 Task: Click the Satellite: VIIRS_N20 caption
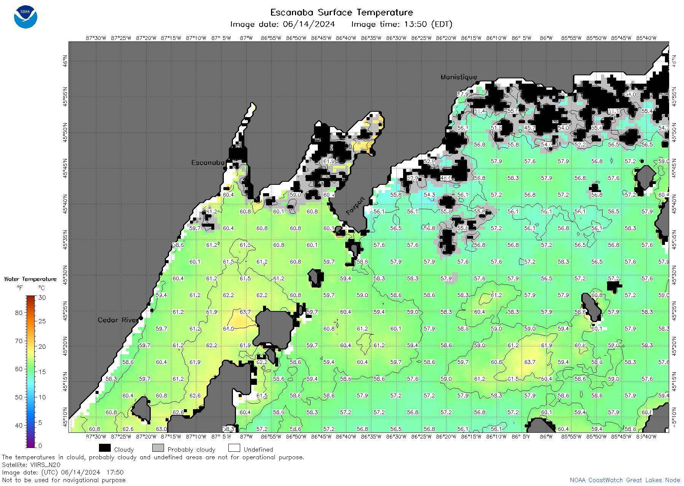pyautogui.click(x=31, y=465)
